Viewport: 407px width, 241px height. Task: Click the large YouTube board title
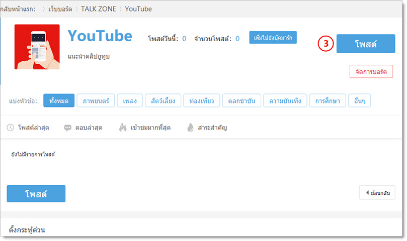tap(100, 36)
